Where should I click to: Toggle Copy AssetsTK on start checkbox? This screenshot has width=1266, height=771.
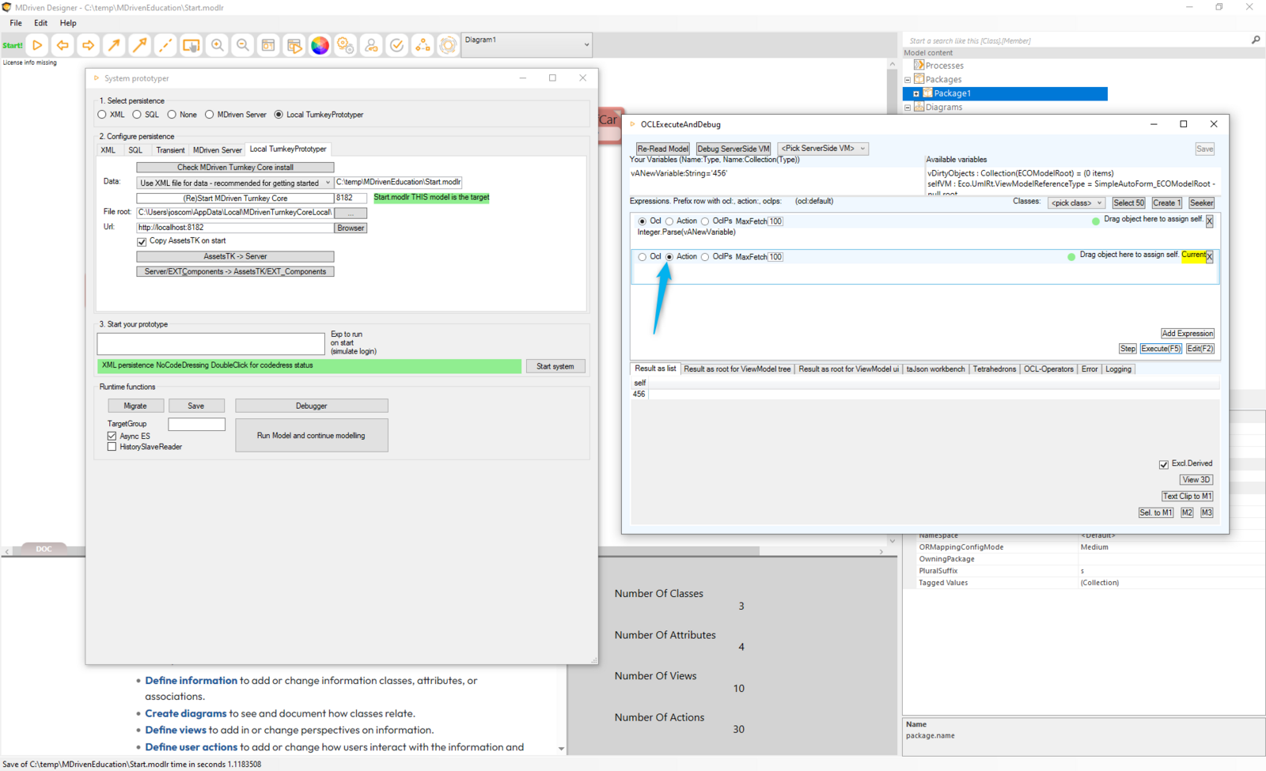click(142, 241)
